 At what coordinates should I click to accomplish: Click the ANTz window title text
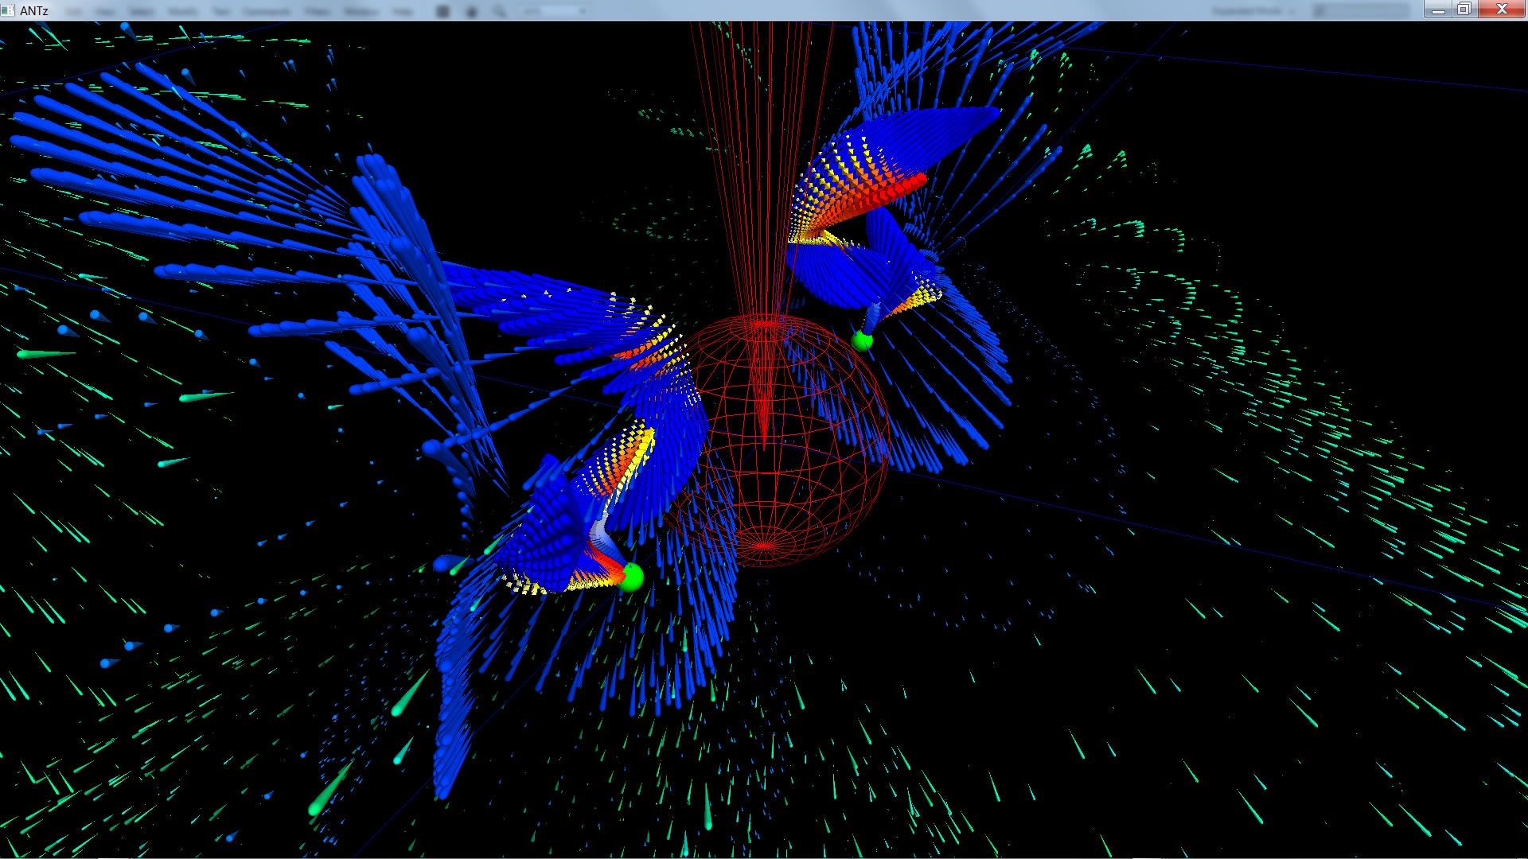coord(34,10)
